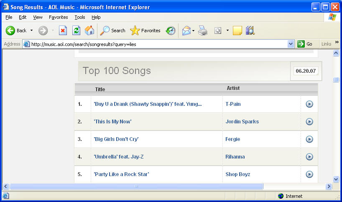Open the Tools menu
The image size is (342, 202).
[x=80, y=17]
